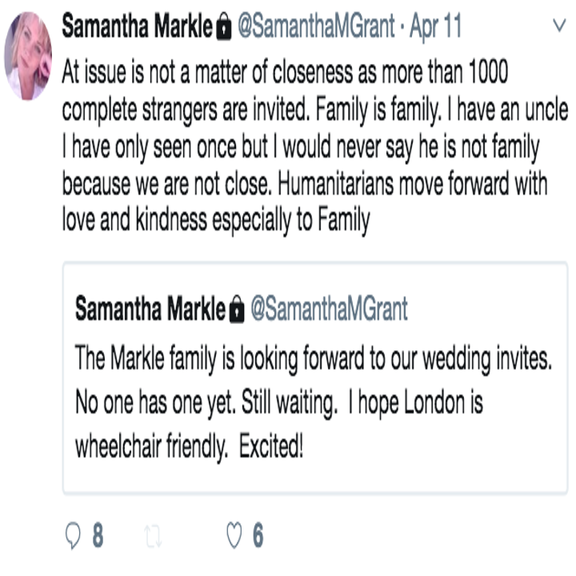
Task: Click the line "love and kindness especially to Family"
Action: [x=216, y=221]
